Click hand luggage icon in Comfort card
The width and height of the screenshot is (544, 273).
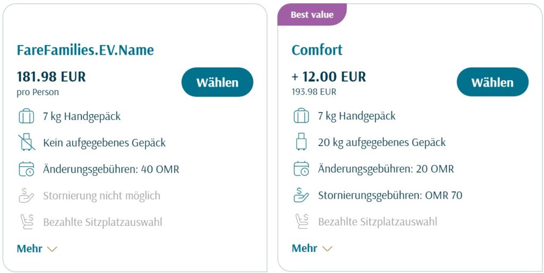(301, 116)
